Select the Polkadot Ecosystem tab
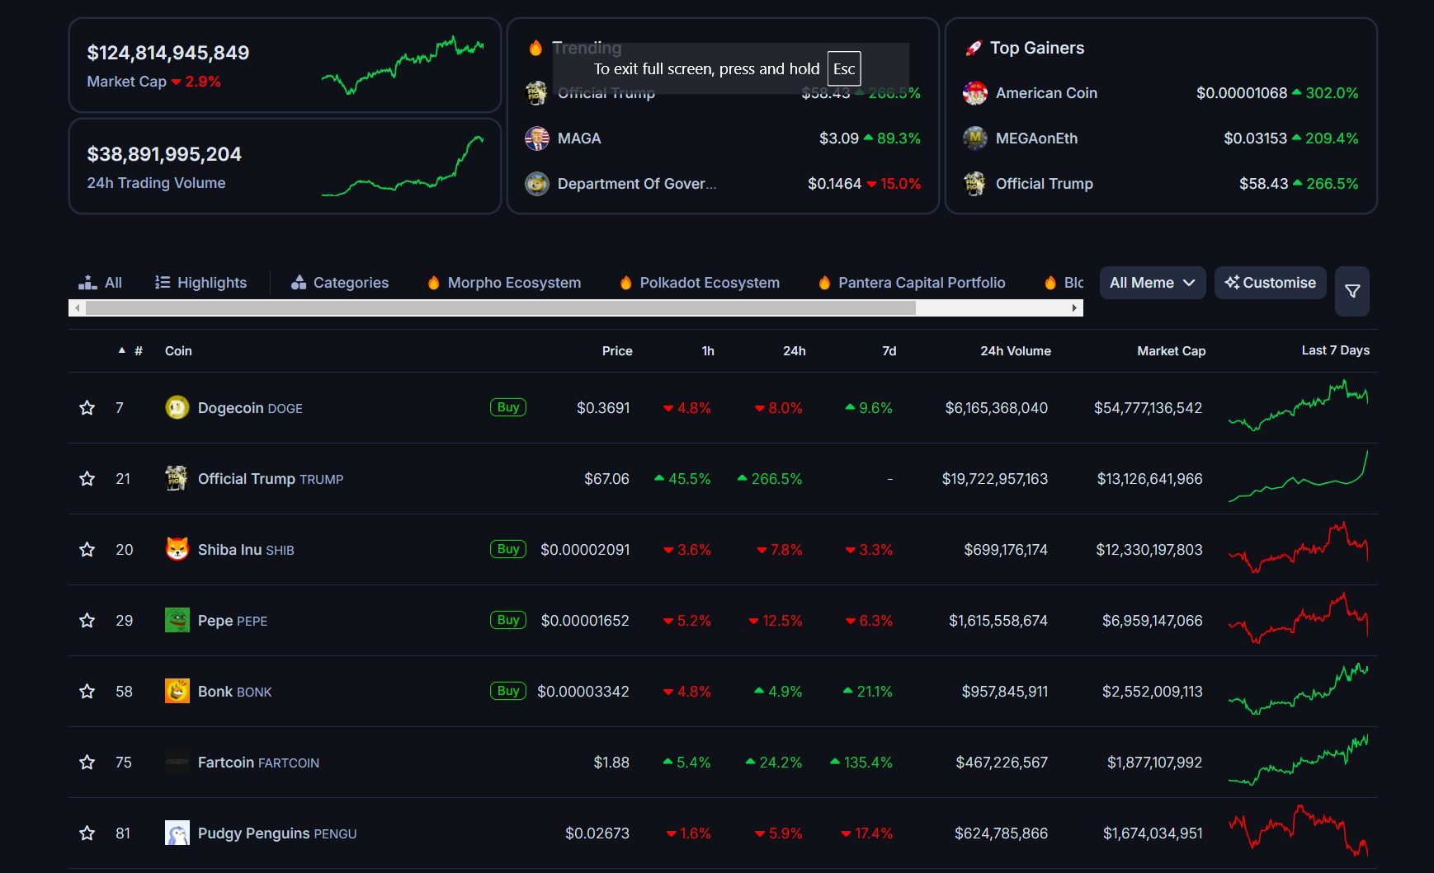The height and width of the screenshot is (873, 1434). point(700,283)
